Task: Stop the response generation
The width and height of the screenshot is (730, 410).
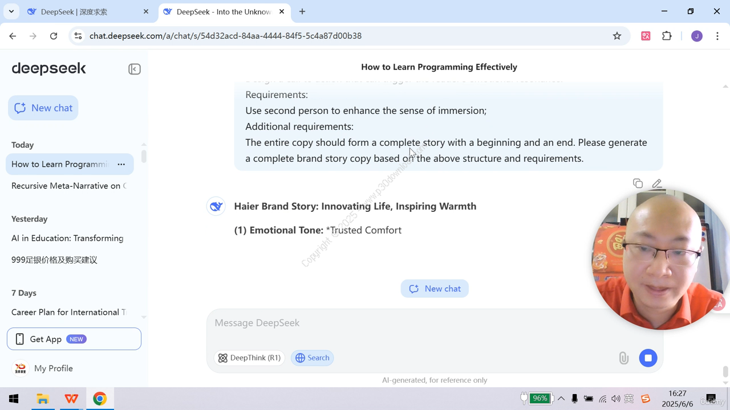Action: pyautogui.click(x=648, y=358)
